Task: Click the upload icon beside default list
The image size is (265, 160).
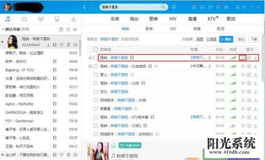Action: (61, 29)
